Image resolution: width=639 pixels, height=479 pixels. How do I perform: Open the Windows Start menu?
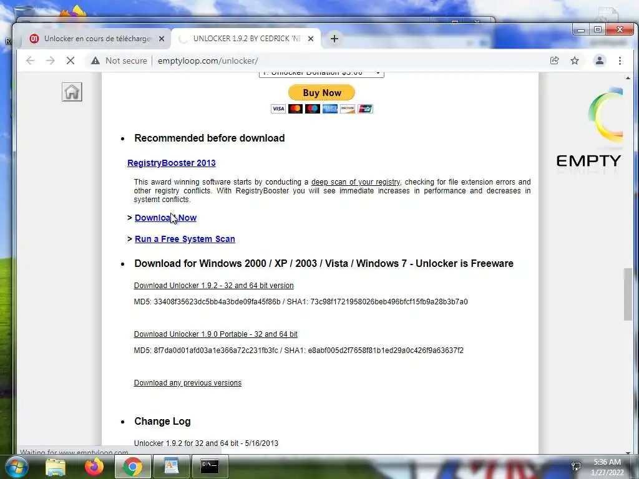coord(16,467)
